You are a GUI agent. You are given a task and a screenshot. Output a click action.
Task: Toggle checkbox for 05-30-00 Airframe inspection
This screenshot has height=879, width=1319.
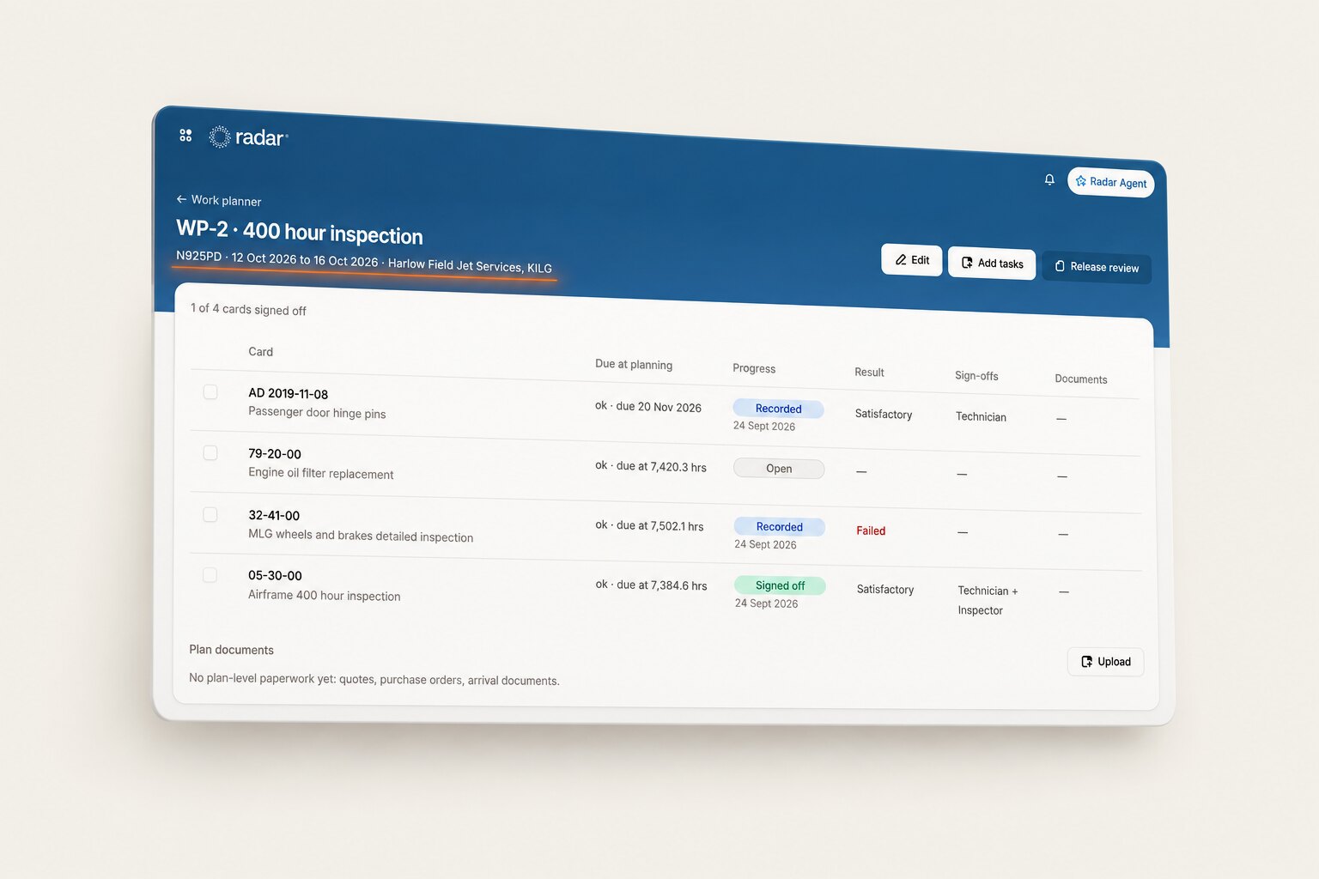pyautogui.click(x=210, y=575)
